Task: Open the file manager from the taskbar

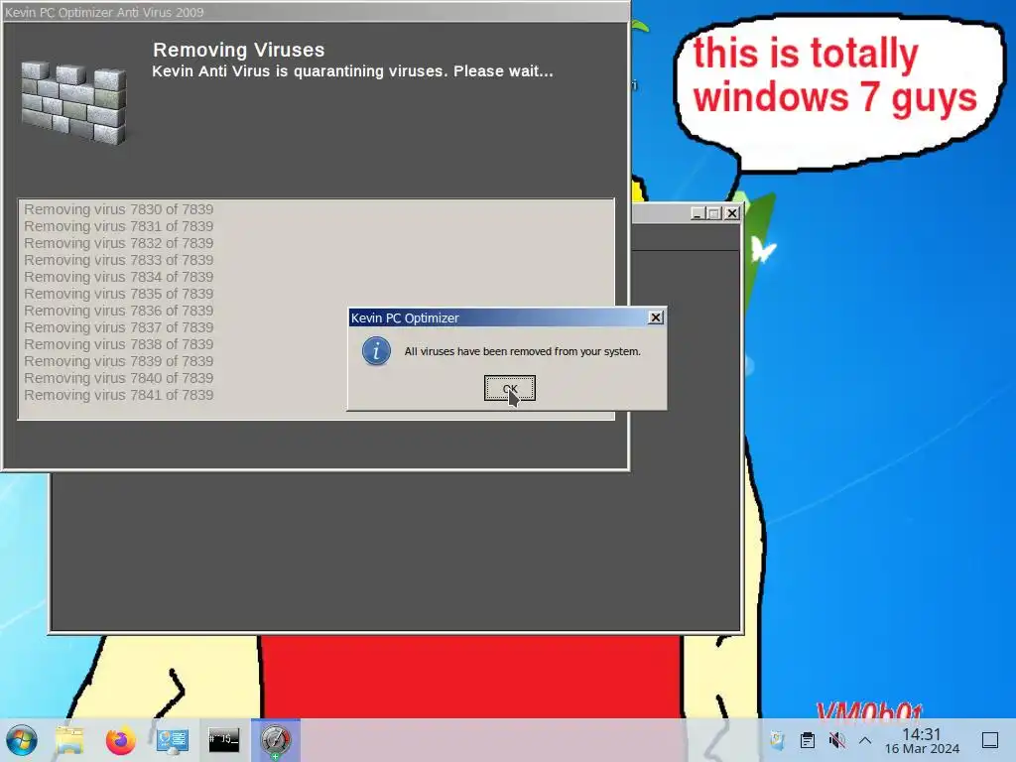Action: [69, 740]
